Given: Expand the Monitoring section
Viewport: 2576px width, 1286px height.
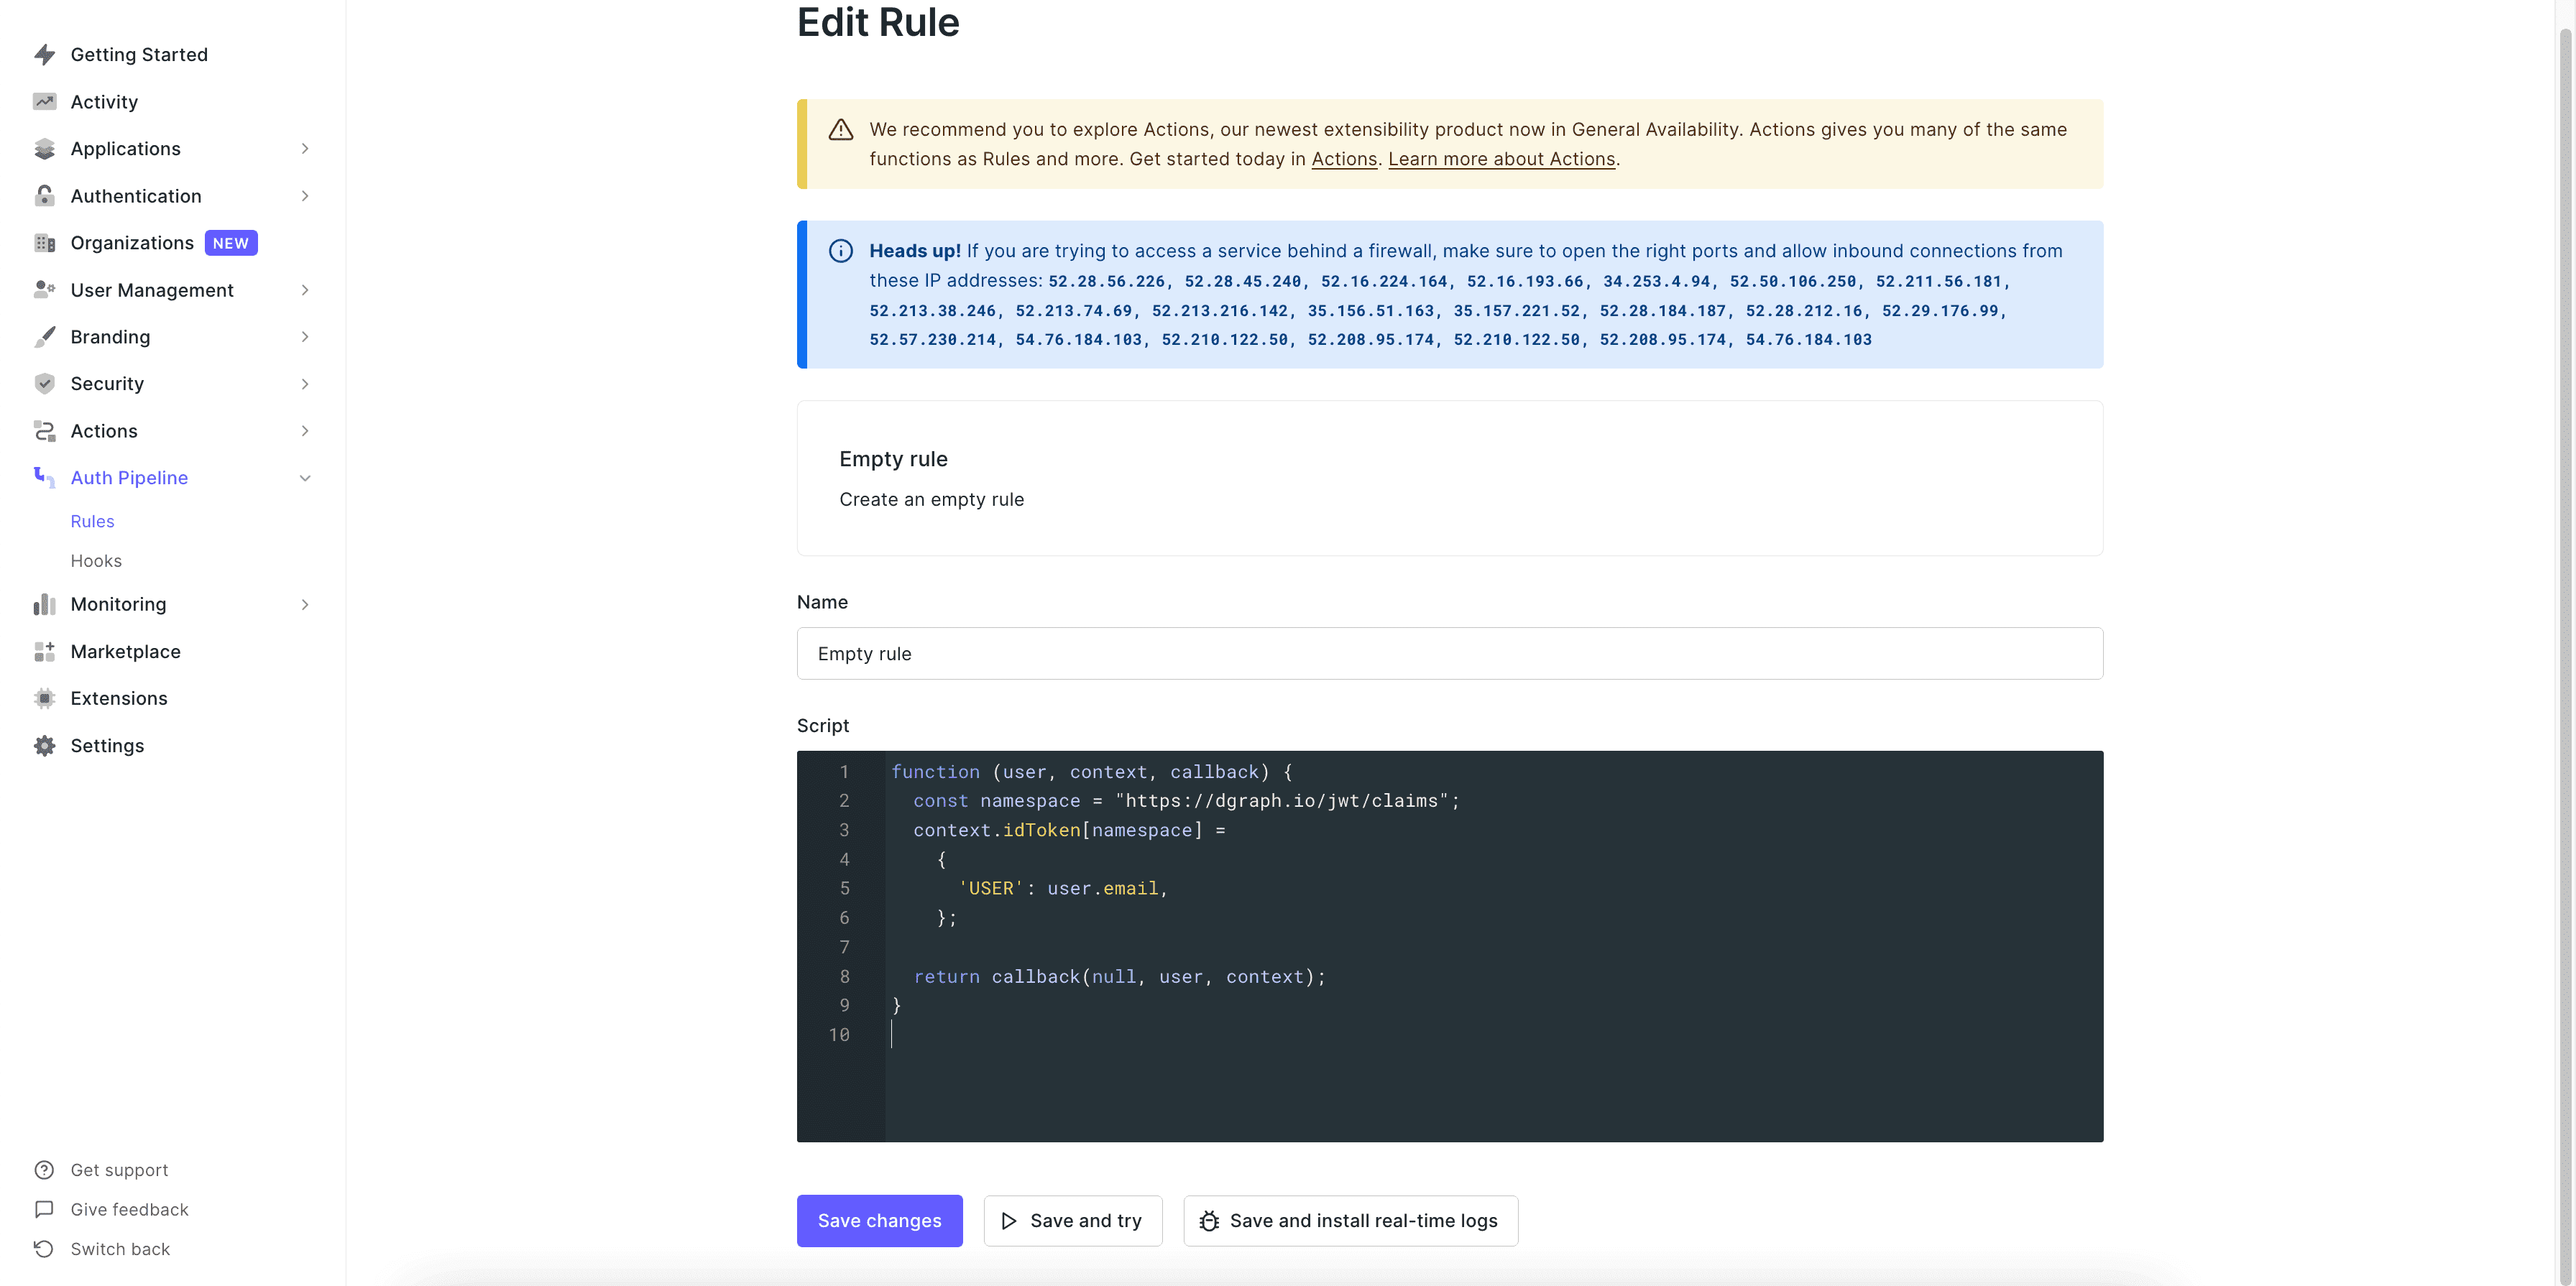Looking at the screenshot, I should click(x=305, y=604).
